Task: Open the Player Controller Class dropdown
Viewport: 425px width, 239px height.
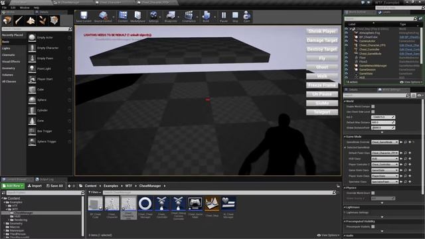Action: pos(384,165)
